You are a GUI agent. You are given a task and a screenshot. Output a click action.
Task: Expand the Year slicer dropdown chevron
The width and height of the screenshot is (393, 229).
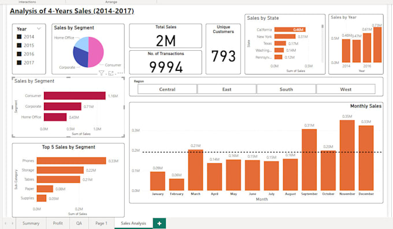tap(39, 28)
